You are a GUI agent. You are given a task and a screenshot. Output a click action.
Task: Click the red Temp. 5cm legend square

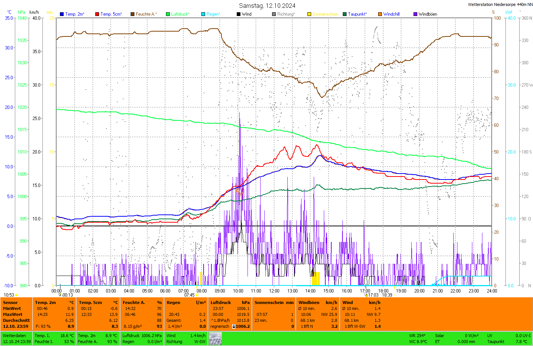click(x=97, y=14)
